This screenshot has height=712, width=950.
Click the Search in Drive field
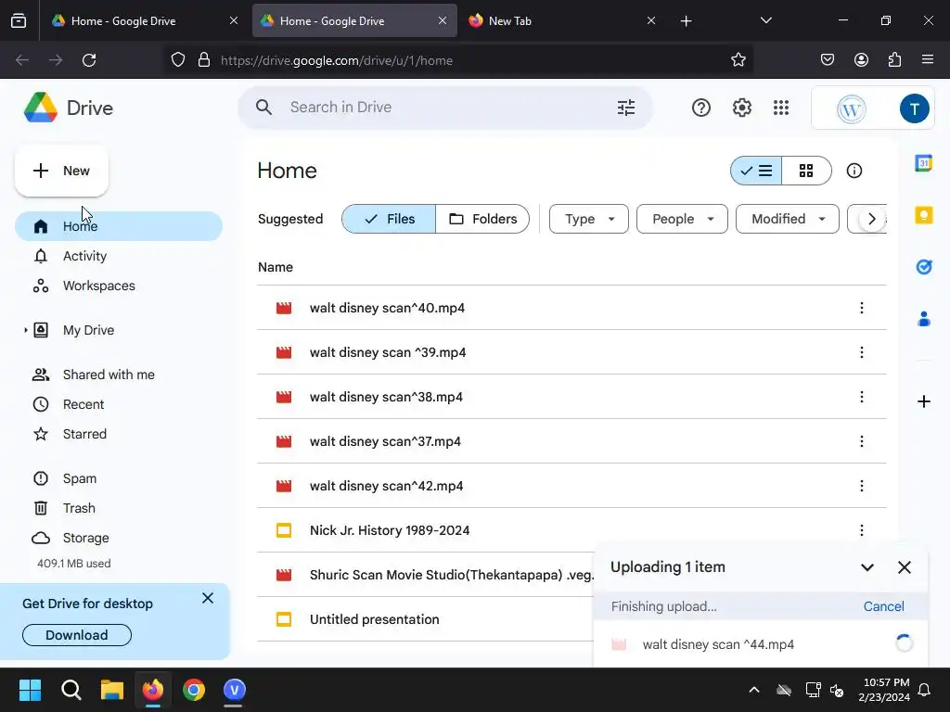click(445, 108)
